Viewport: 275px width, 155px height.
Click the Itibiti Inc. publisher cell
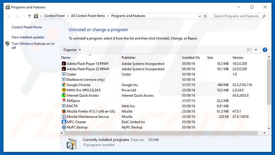[x=128, y=106]
